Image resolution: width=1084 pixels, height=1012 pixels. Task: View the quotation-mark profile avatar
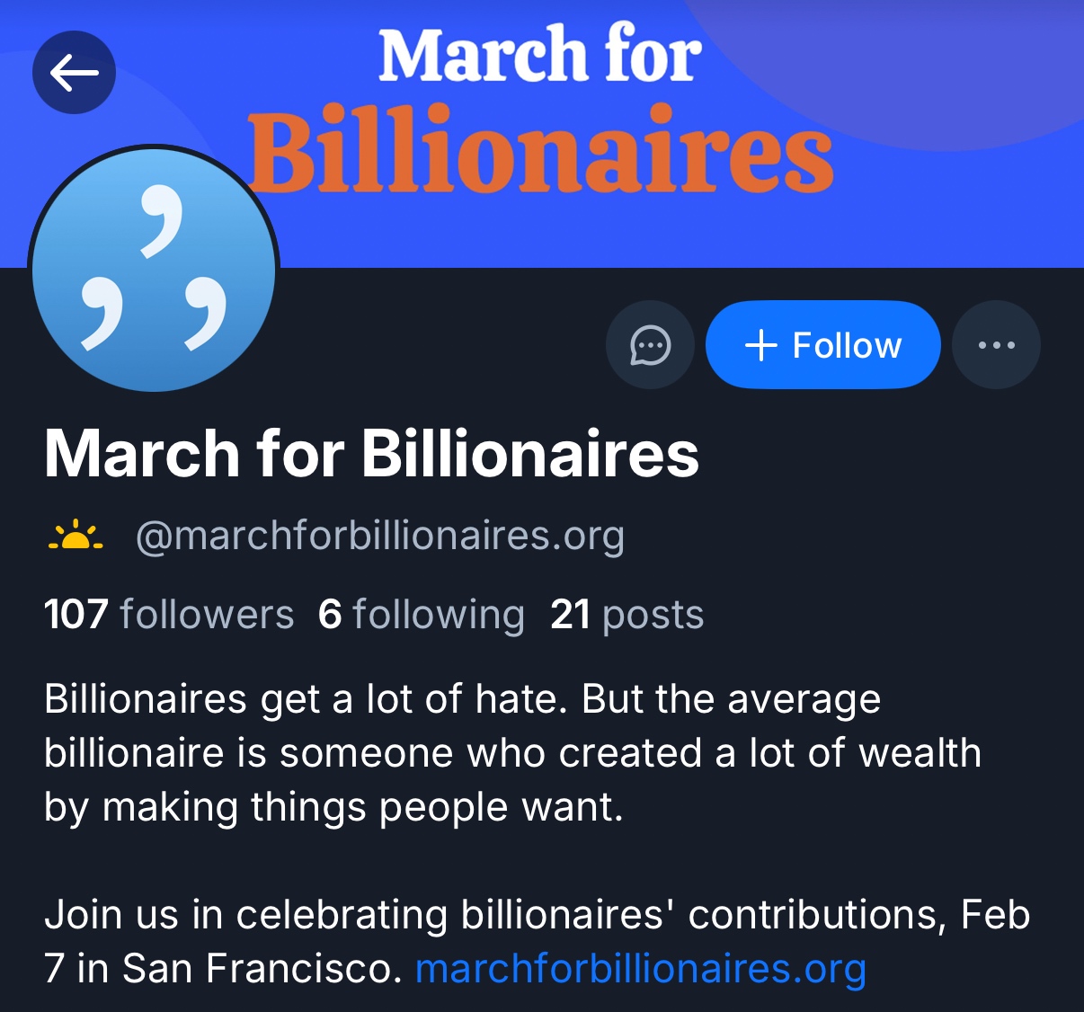[154, 270]
